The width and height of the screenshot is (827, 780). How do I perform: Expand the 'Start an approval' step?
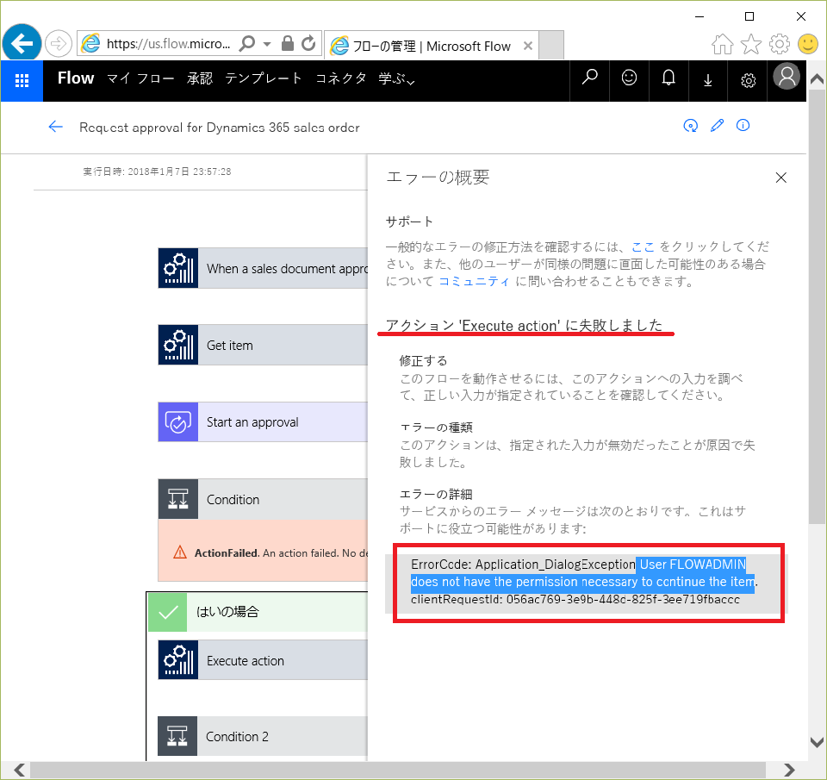263,421
